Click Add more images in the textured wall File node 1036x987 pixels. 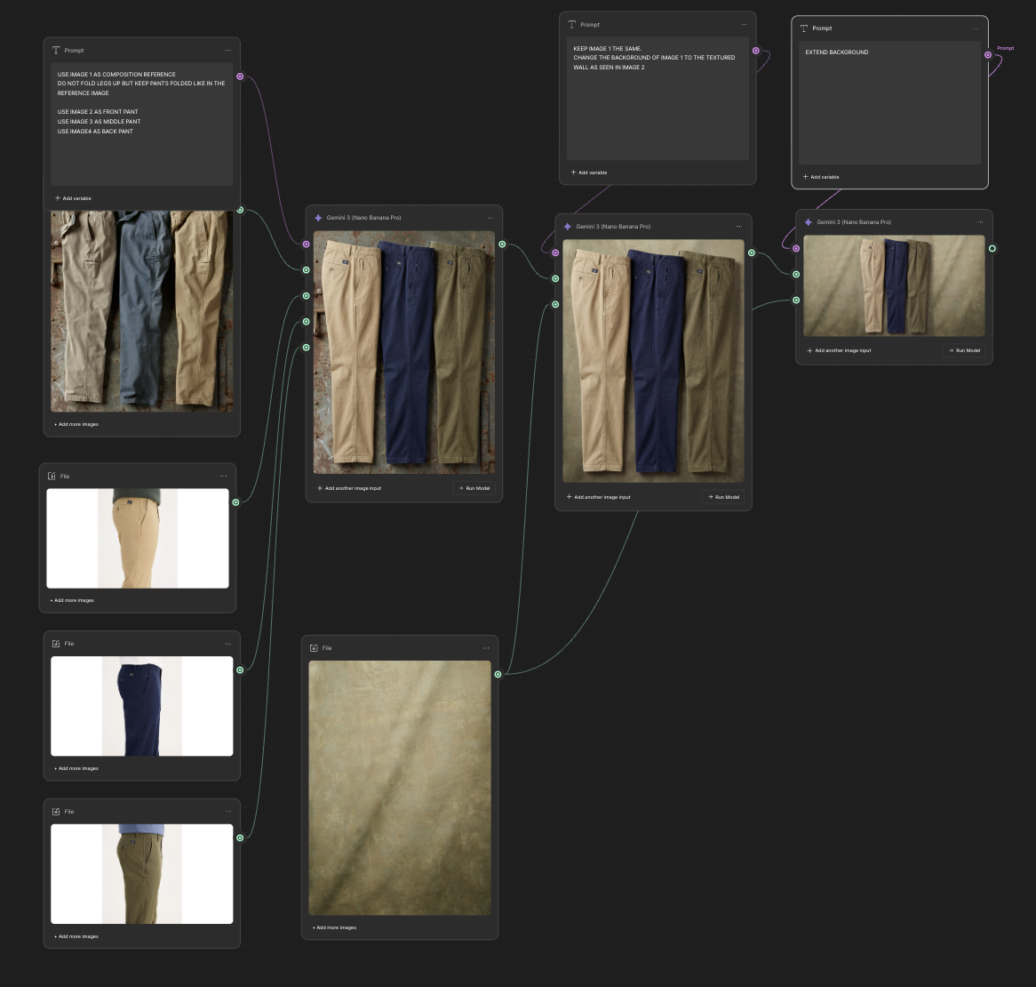tap(335, 927)
